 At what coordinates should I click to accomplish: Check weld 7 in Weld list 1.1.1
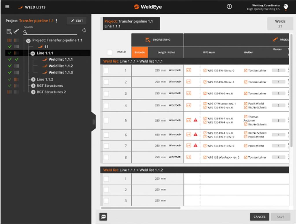[x=106, y=146]
